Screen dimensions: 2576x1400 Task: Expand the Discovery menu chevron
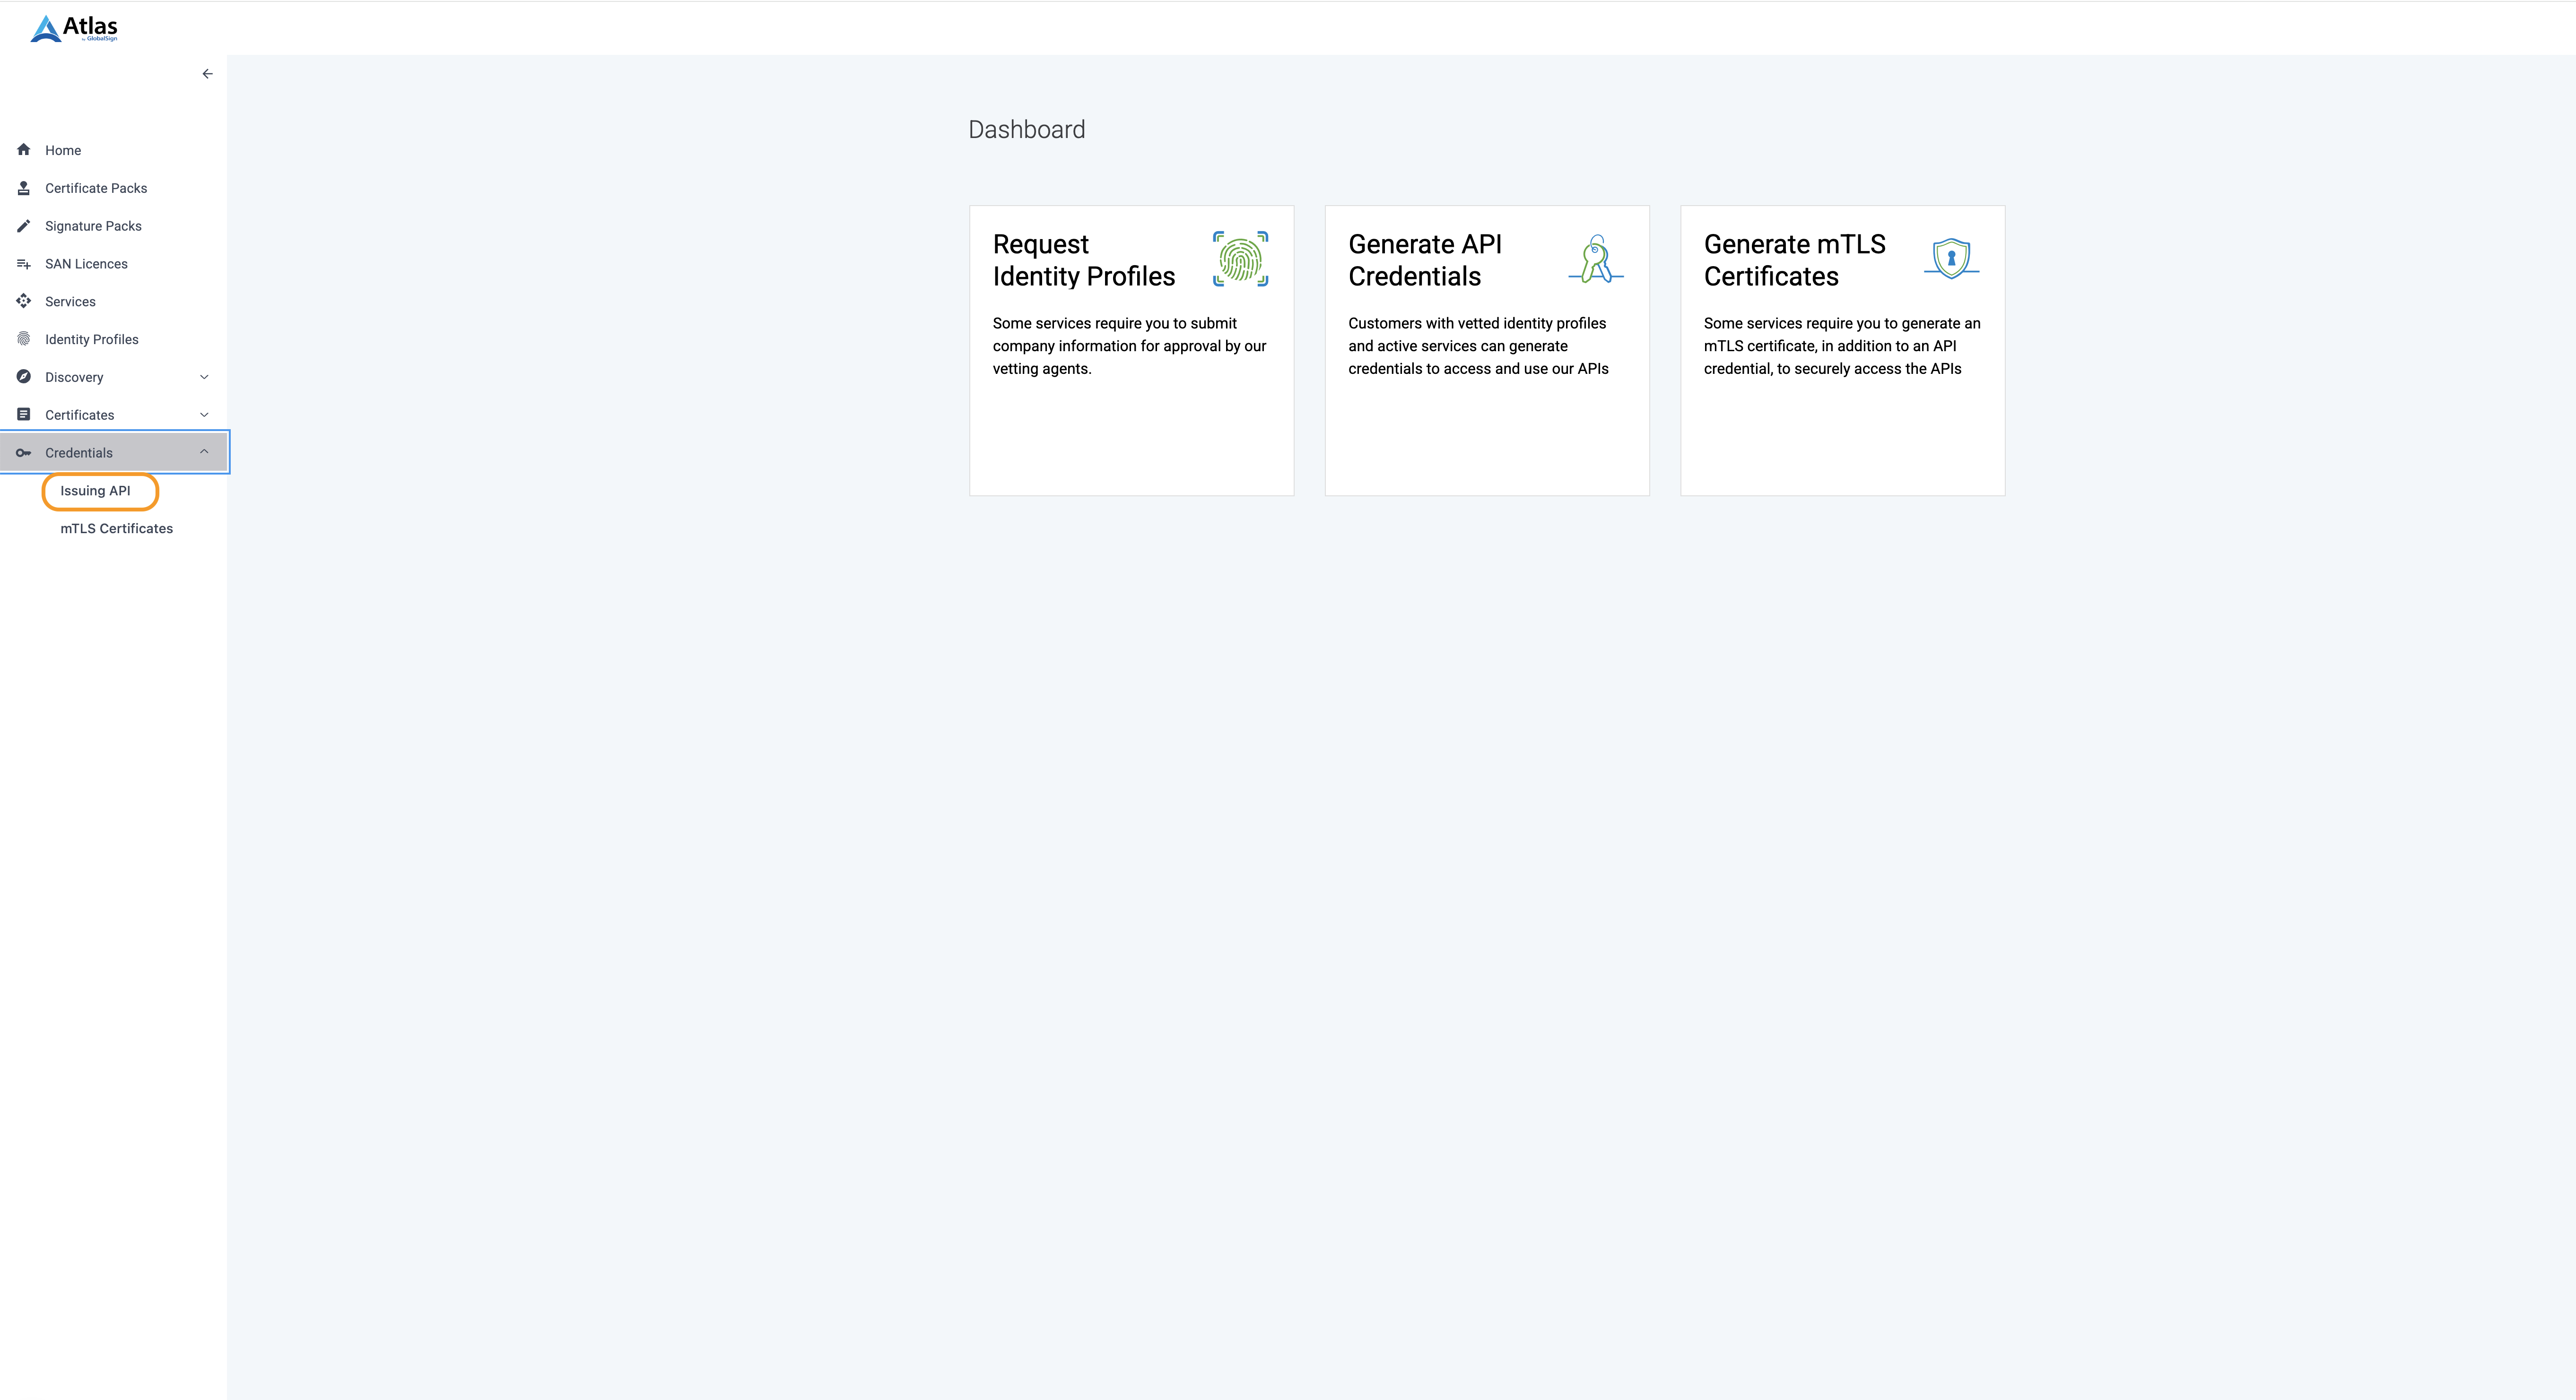[x=204, y=377]
